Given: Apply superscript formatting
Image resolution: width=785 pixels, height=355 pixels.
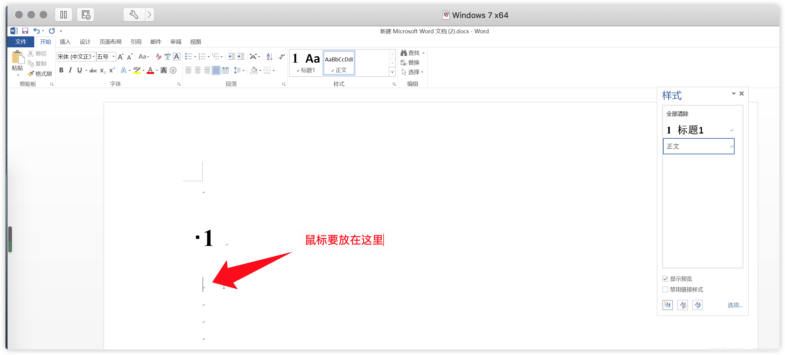Looking at the screenshot, I should click(x=112, y=70).
